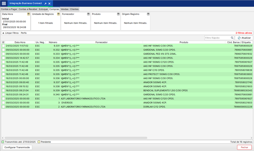254x151 pixels.
Task: Open the hamburger main menu
Action: pos(4,3)
